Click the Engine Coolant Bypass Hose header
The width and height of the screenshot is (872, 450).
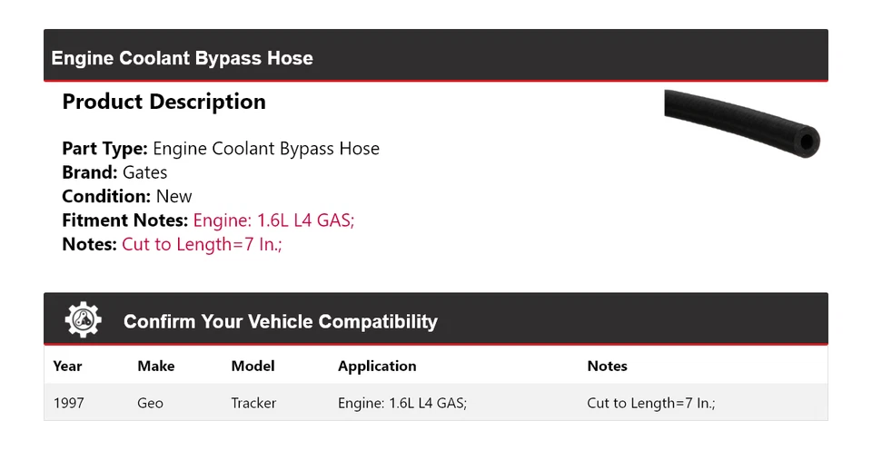(x=182, y=58)
